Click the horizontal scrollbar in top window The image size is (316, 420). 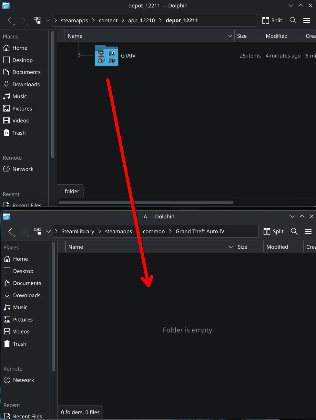(x=146, y=203)
